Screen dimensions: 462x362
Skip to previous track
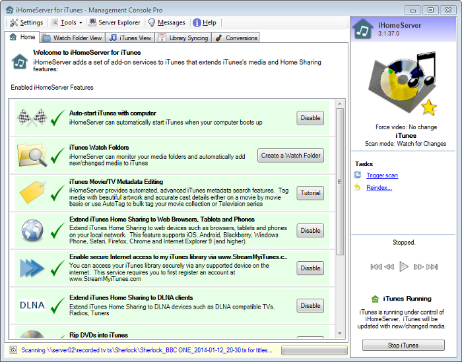point(376,266)
